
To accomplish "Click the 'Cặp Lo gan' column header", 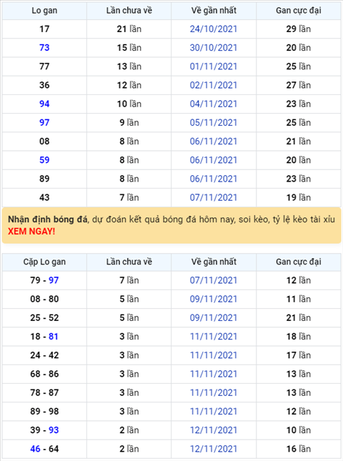I will pos(44,262).
